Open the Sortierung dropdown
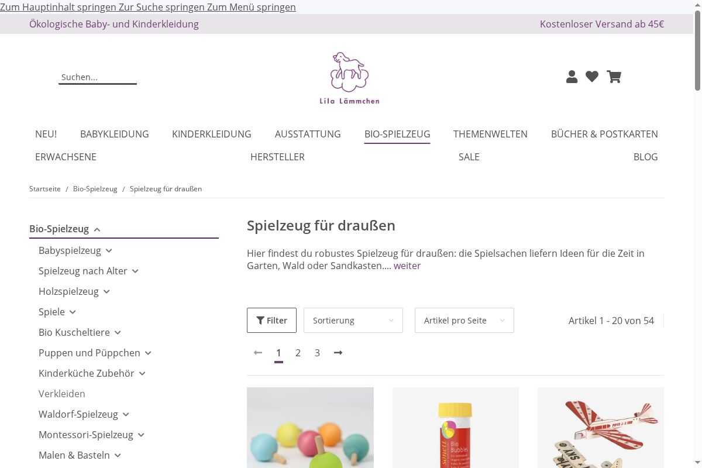Viewport: 702px width, 468px height. click(353, 320)
